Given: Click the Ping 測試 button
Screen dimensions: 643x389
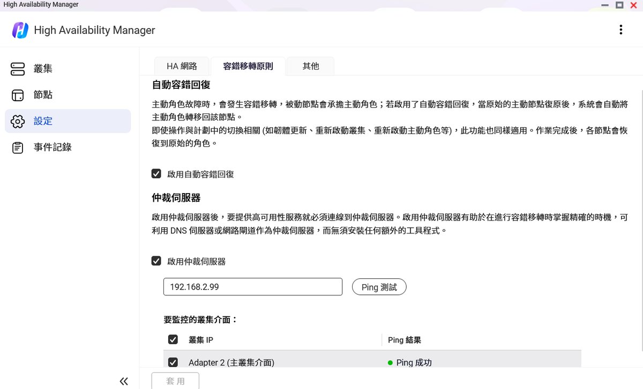Looking at the screenshot, I should click(x=379, y=287).
